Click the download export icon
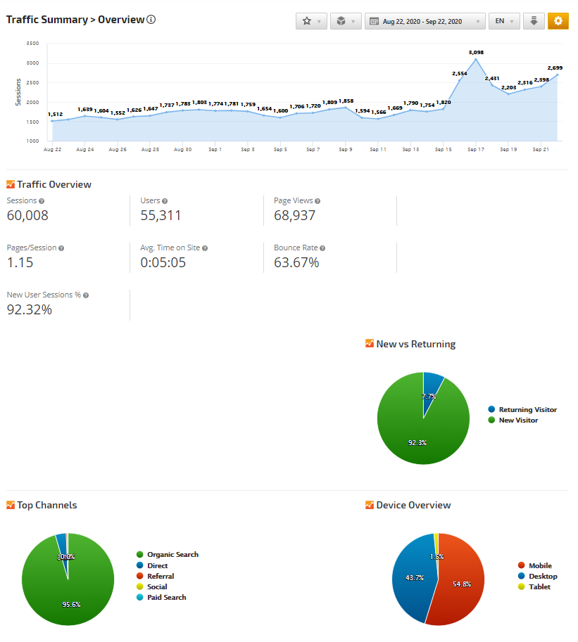 point(534,21)
